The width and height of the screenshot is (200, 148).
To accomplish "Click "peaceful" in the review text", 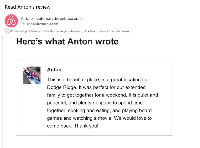I will tap(56, 103).
